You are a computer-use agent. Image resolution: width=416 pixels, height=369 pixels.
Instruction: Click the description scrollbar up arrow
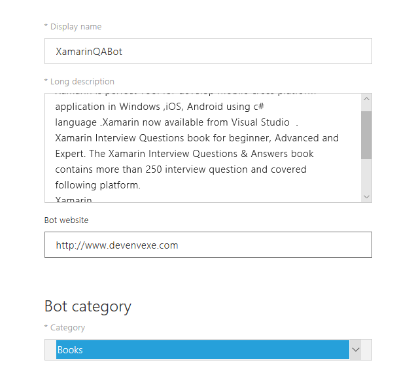(x=366, y=99)
